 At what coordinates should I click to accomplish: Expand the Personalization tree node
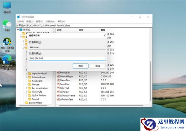[x=27, y=88]
